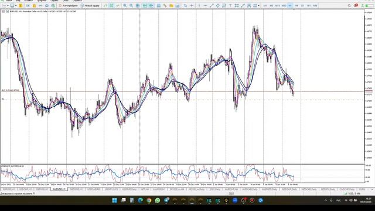375x211 pixels.
Task: Select the arrow drawing tool
Action: (x=243, y=5)
